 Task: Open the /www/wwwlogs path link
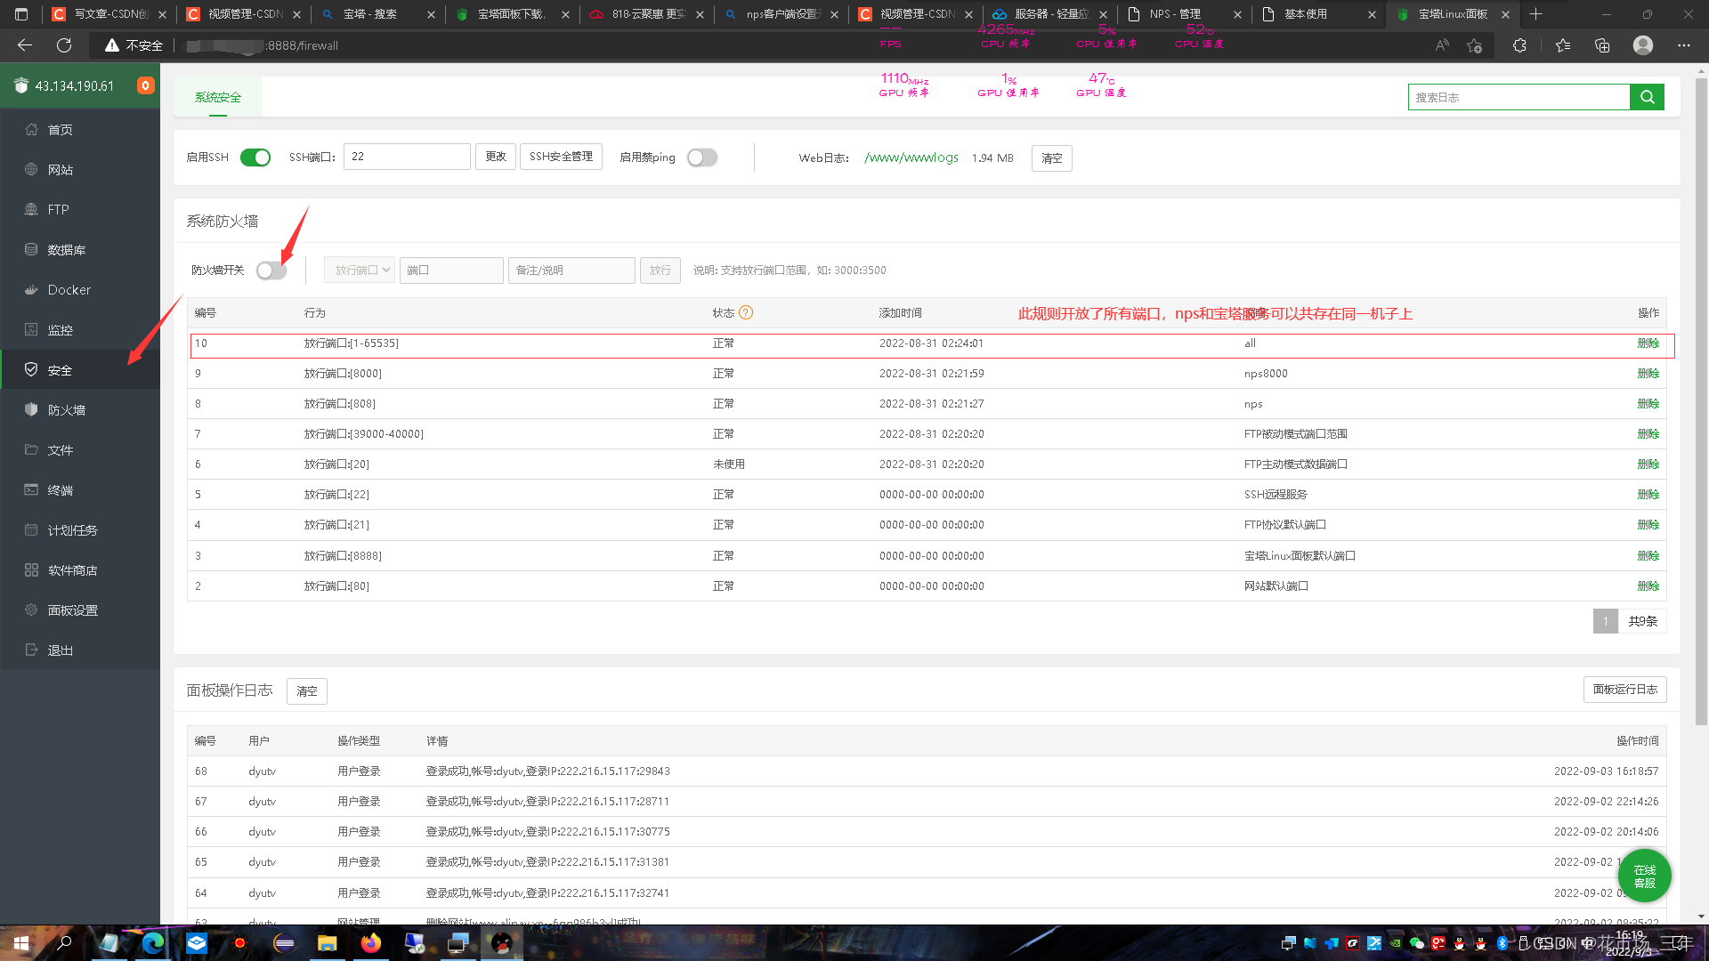pyautogui.click(x=911, y=157)
